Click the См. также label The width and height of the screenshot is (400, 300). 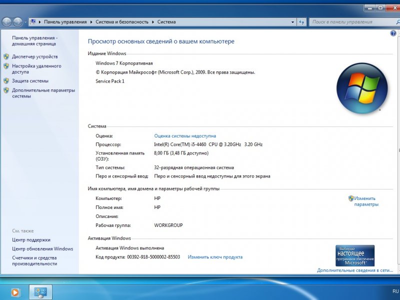23,231
